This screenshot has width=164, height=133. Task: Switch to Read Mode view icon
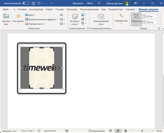coord(110,131)
